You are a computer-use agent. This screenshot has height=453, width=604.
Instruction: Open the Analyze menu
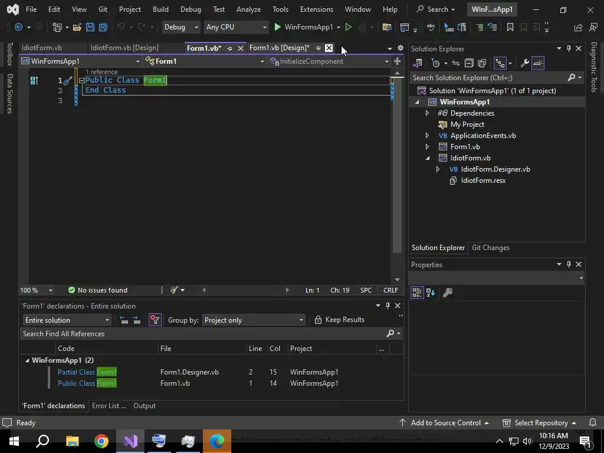point(248,9)
